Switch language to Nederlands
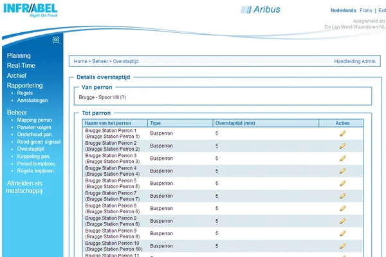The height and width of the screenshot is (257, 386). pyautogui.click(x=343, y=10)
